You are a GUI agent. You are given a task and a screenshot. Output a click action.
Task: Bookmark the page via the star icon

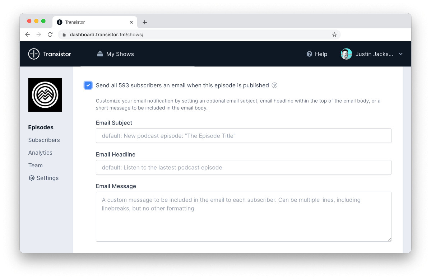[334, 34]
